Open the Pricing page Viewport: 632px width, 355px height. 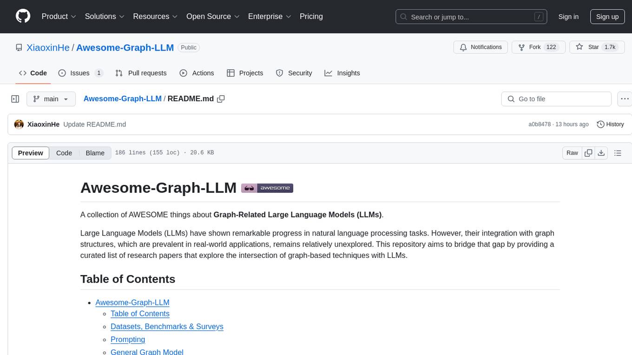tap(311, 16)
